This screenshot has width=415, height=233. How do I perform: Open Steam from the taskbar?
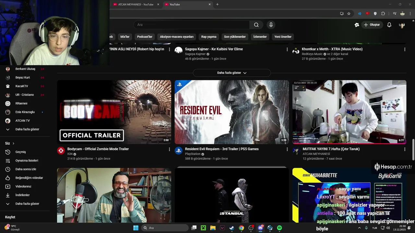(232, 228)
